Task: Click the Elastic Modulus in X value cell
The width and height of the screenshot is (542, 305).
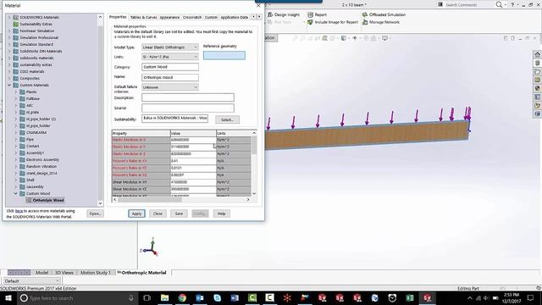Action: (x=193, y=140)
